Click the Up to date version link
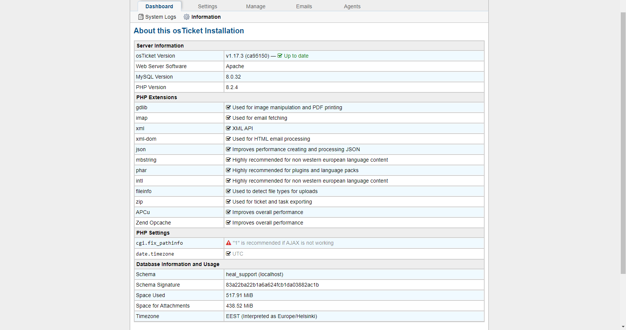626x330 pixels. (x=296, y=56)
